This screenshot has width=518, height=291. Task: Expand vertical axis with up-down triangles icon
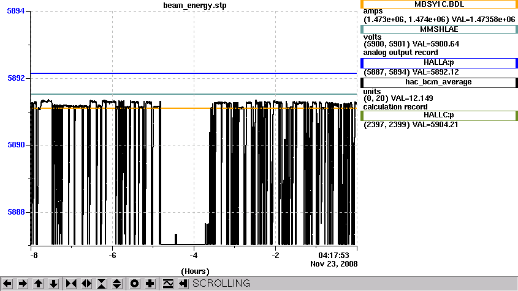[117, 284]
